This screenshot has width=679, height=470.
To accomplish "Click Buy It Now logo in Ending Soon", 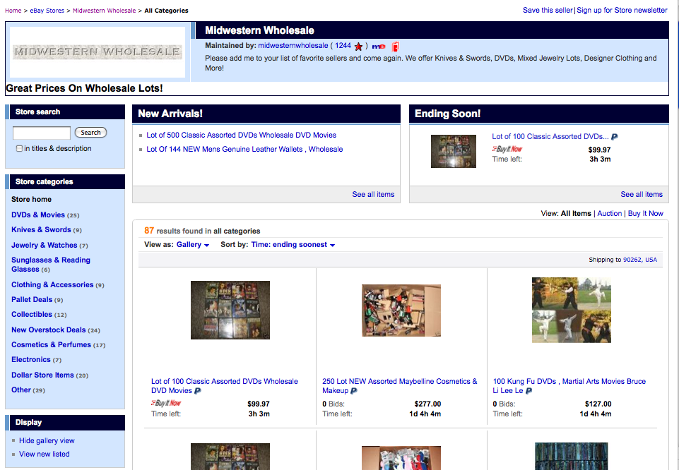I will (x=507, y=149).
